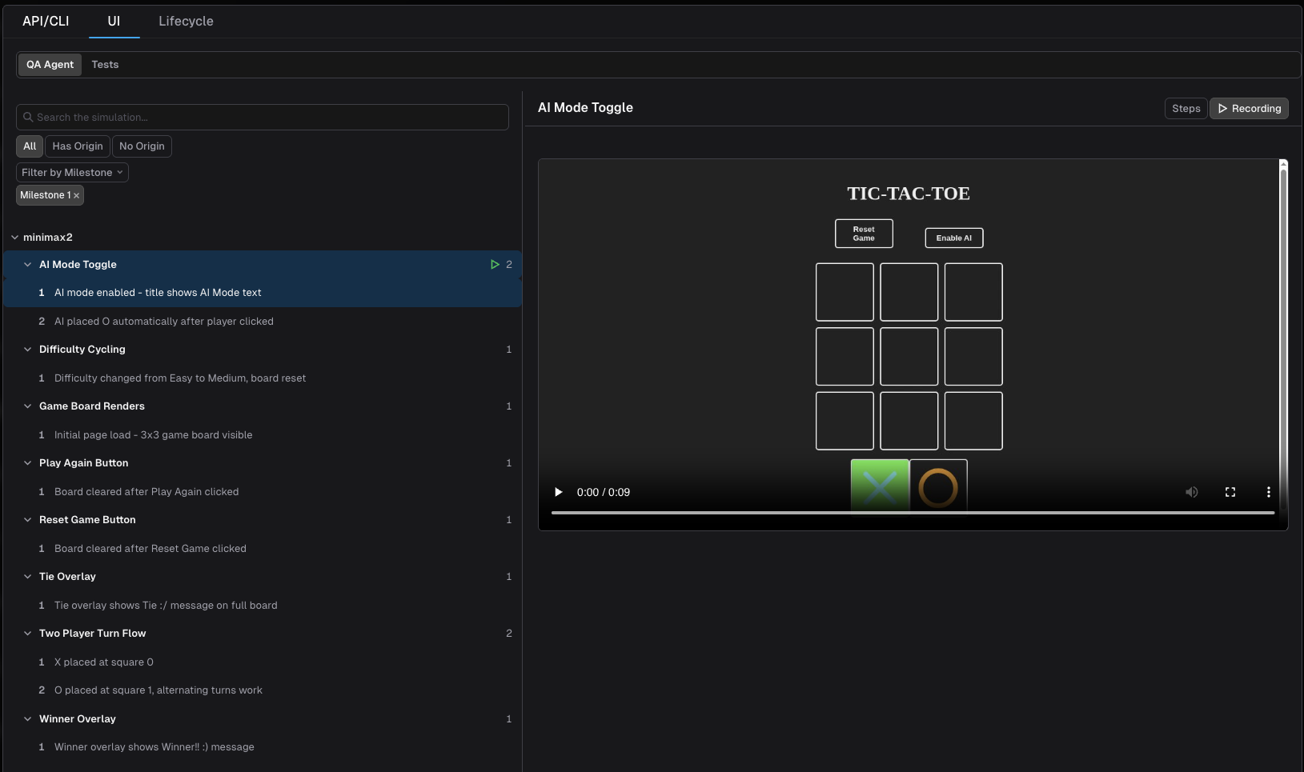Click the search magnifier icon
1304x772 pixels.
[x=28, y=117]
